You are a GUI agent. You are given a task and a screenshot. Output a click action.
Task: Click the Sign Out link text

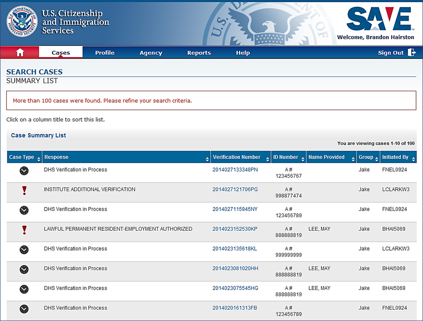[x=391, y=52]
